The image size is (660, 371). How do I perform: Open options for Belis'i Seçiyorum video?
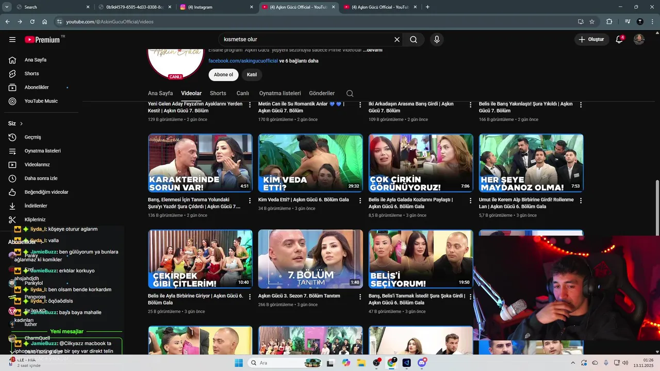click(x=470, y=297)
